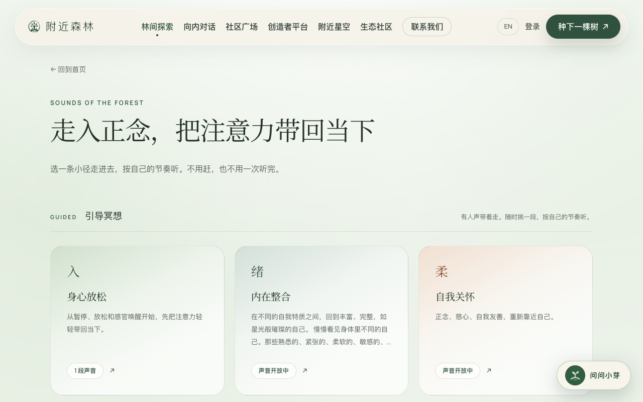Go back via 回到首页 link

[68, 69]
